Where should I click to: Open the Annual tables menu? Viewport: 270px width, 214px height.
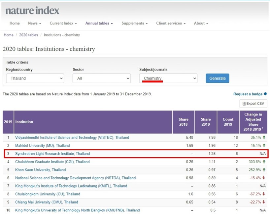(99, 23)
